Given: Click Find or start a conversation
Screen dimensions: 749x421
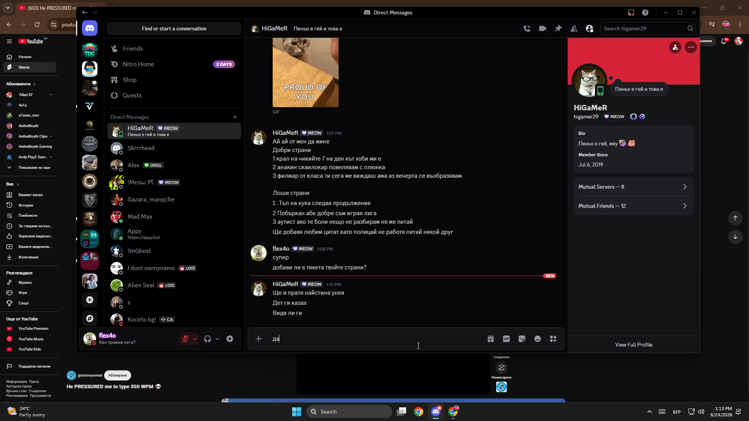Looking at the screenshot, I should 174,28.
